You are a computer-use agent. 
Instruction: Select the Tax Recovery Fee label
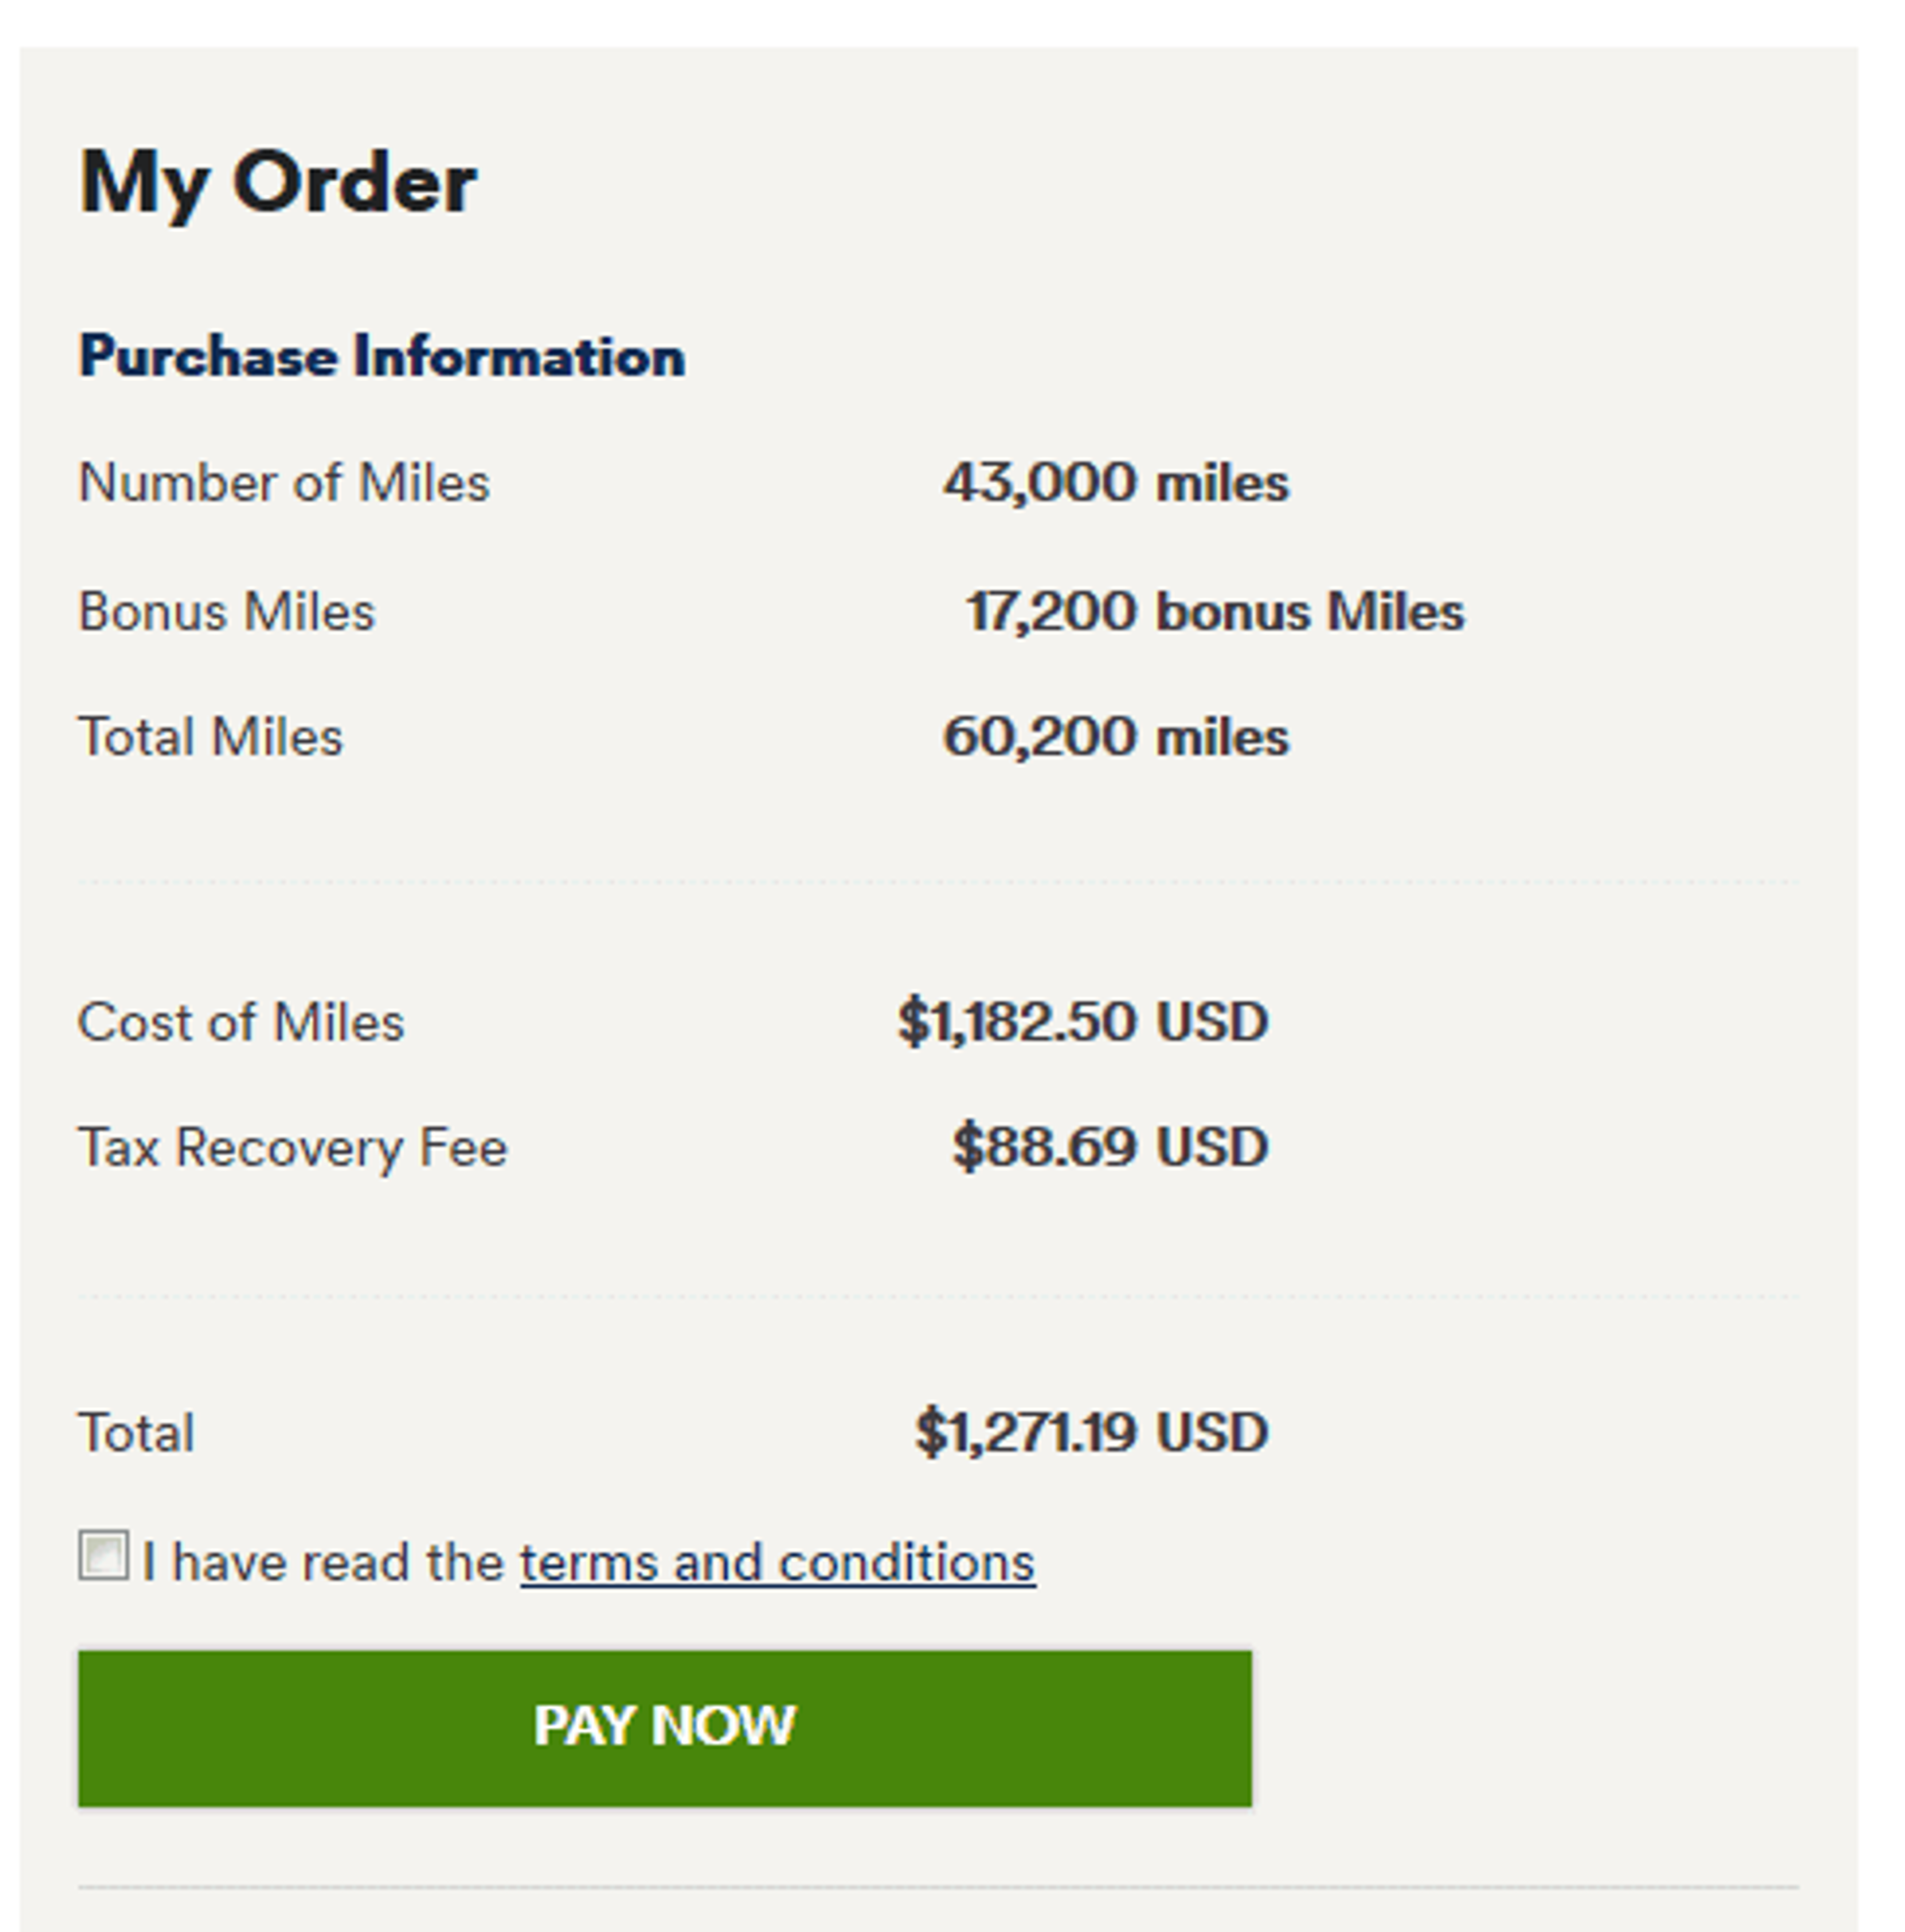point(293,1147)
